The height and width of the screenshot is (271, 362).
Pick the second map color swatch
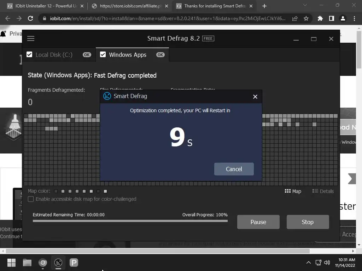tap(63, 191)
